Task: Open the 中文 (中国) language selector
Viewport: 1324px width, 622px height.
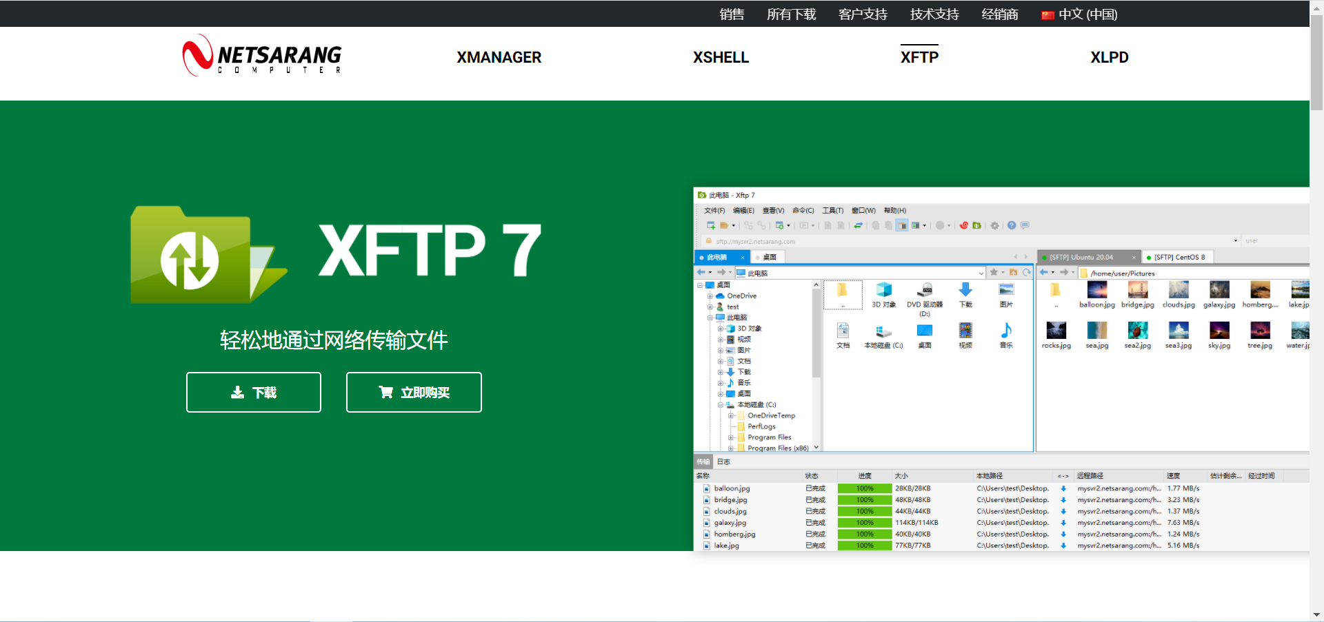Action: [1079, 14]
